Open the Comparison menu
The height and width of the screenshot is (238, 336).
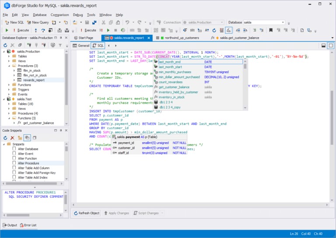click(x=59, y=15)
